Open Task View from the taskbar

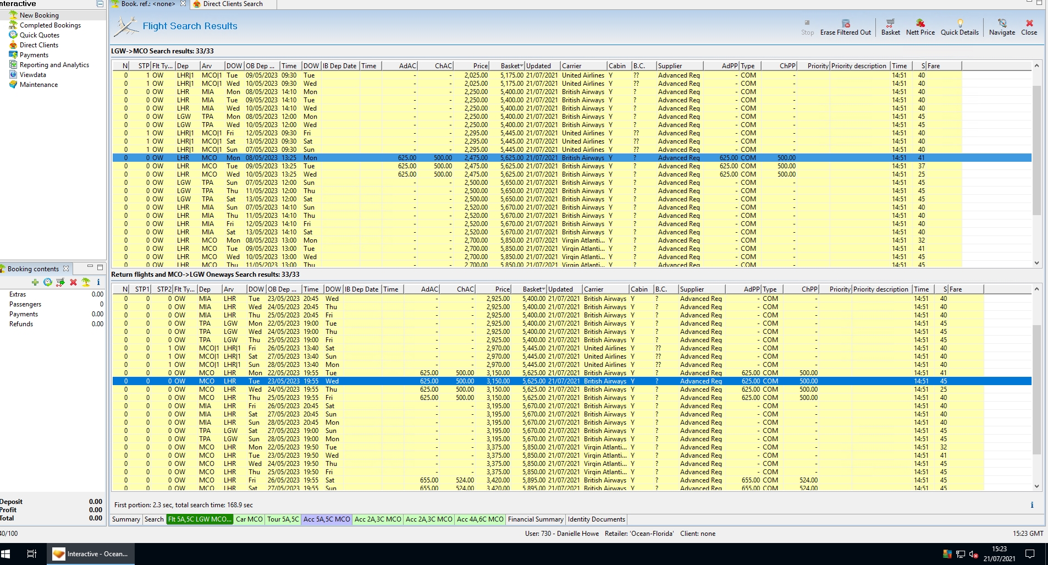tap(31, 554)
